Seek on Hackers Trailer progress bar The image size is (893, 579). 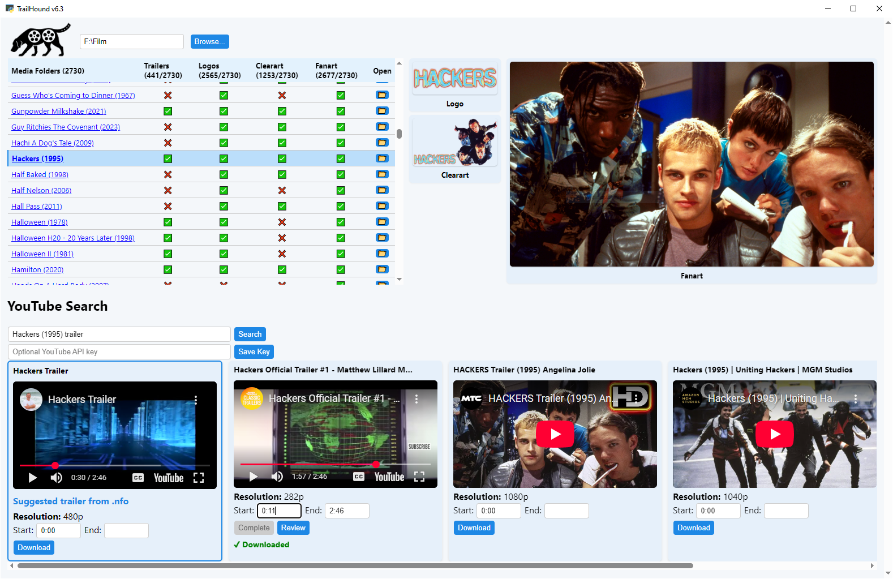[115, 465]
